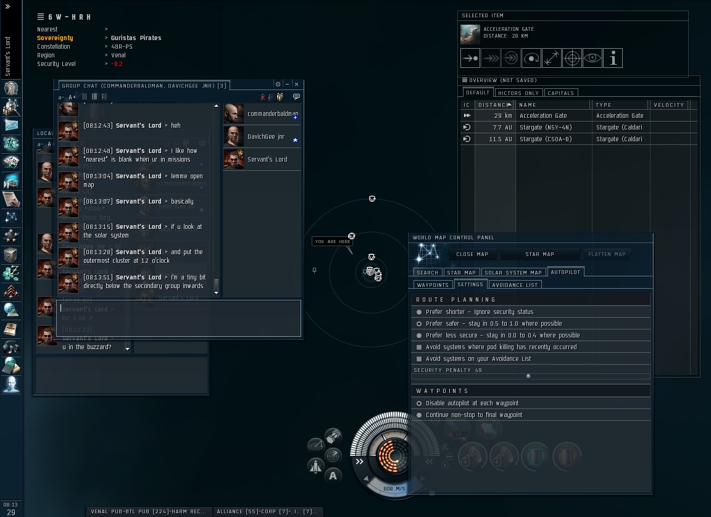Open the Venal Pub chat channel tab
Image resolution: width=711 pixels, height=517 pixels.
pyautogui.click(x=148, y=511)
